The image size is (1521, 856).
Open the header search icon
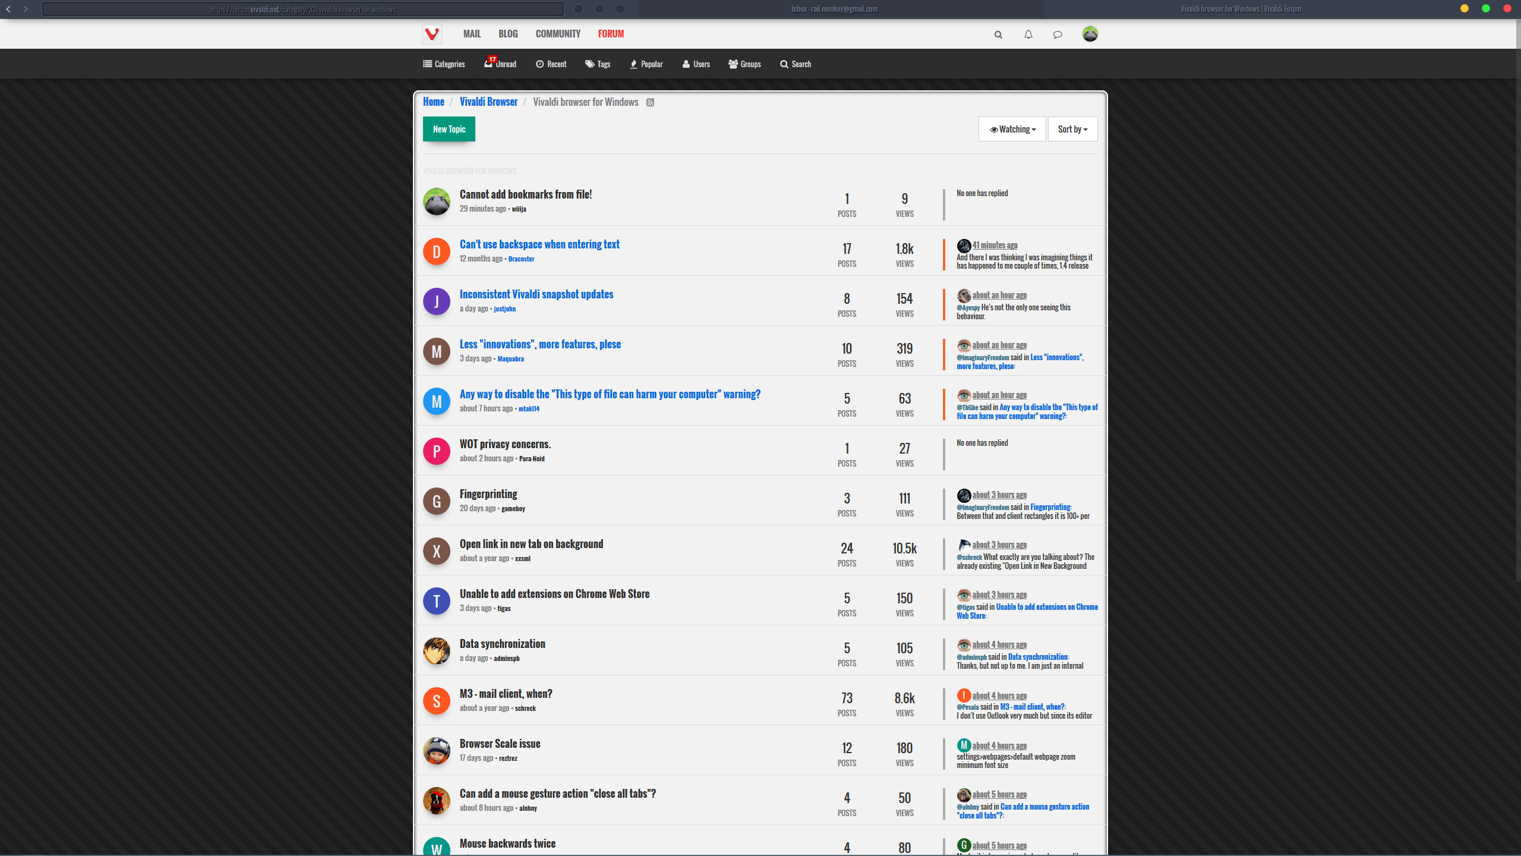[998, 34]
